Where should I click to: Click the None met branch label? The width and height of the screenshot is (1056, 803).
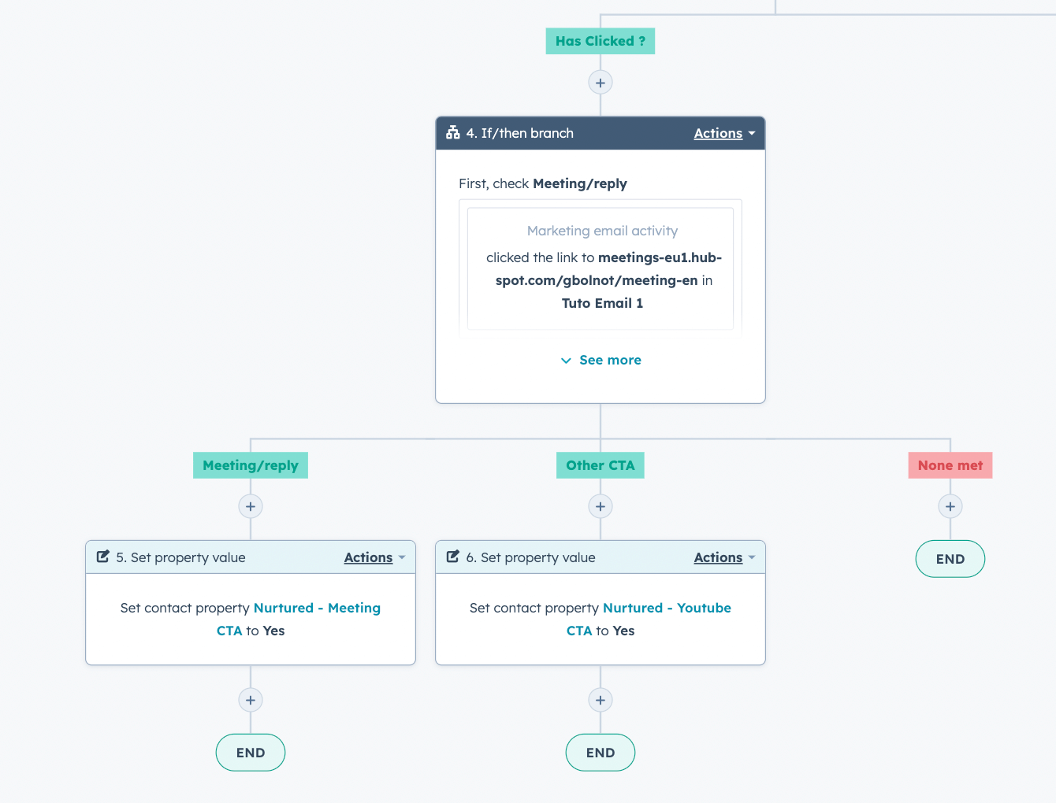click(x=950, y=465)
